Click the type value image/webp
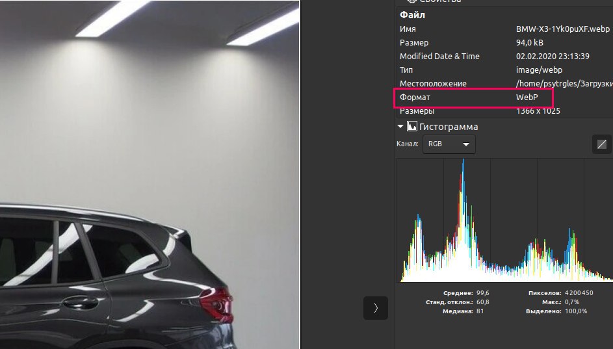This screenshot has height=349, width=613. [539, 70]
